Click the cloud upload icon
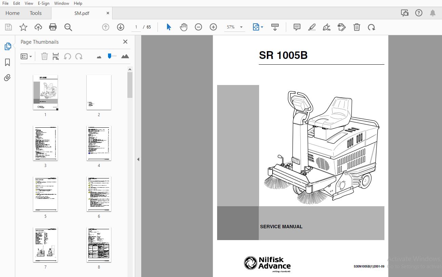This screenshot has height=277, width=442. click(38, 27)
